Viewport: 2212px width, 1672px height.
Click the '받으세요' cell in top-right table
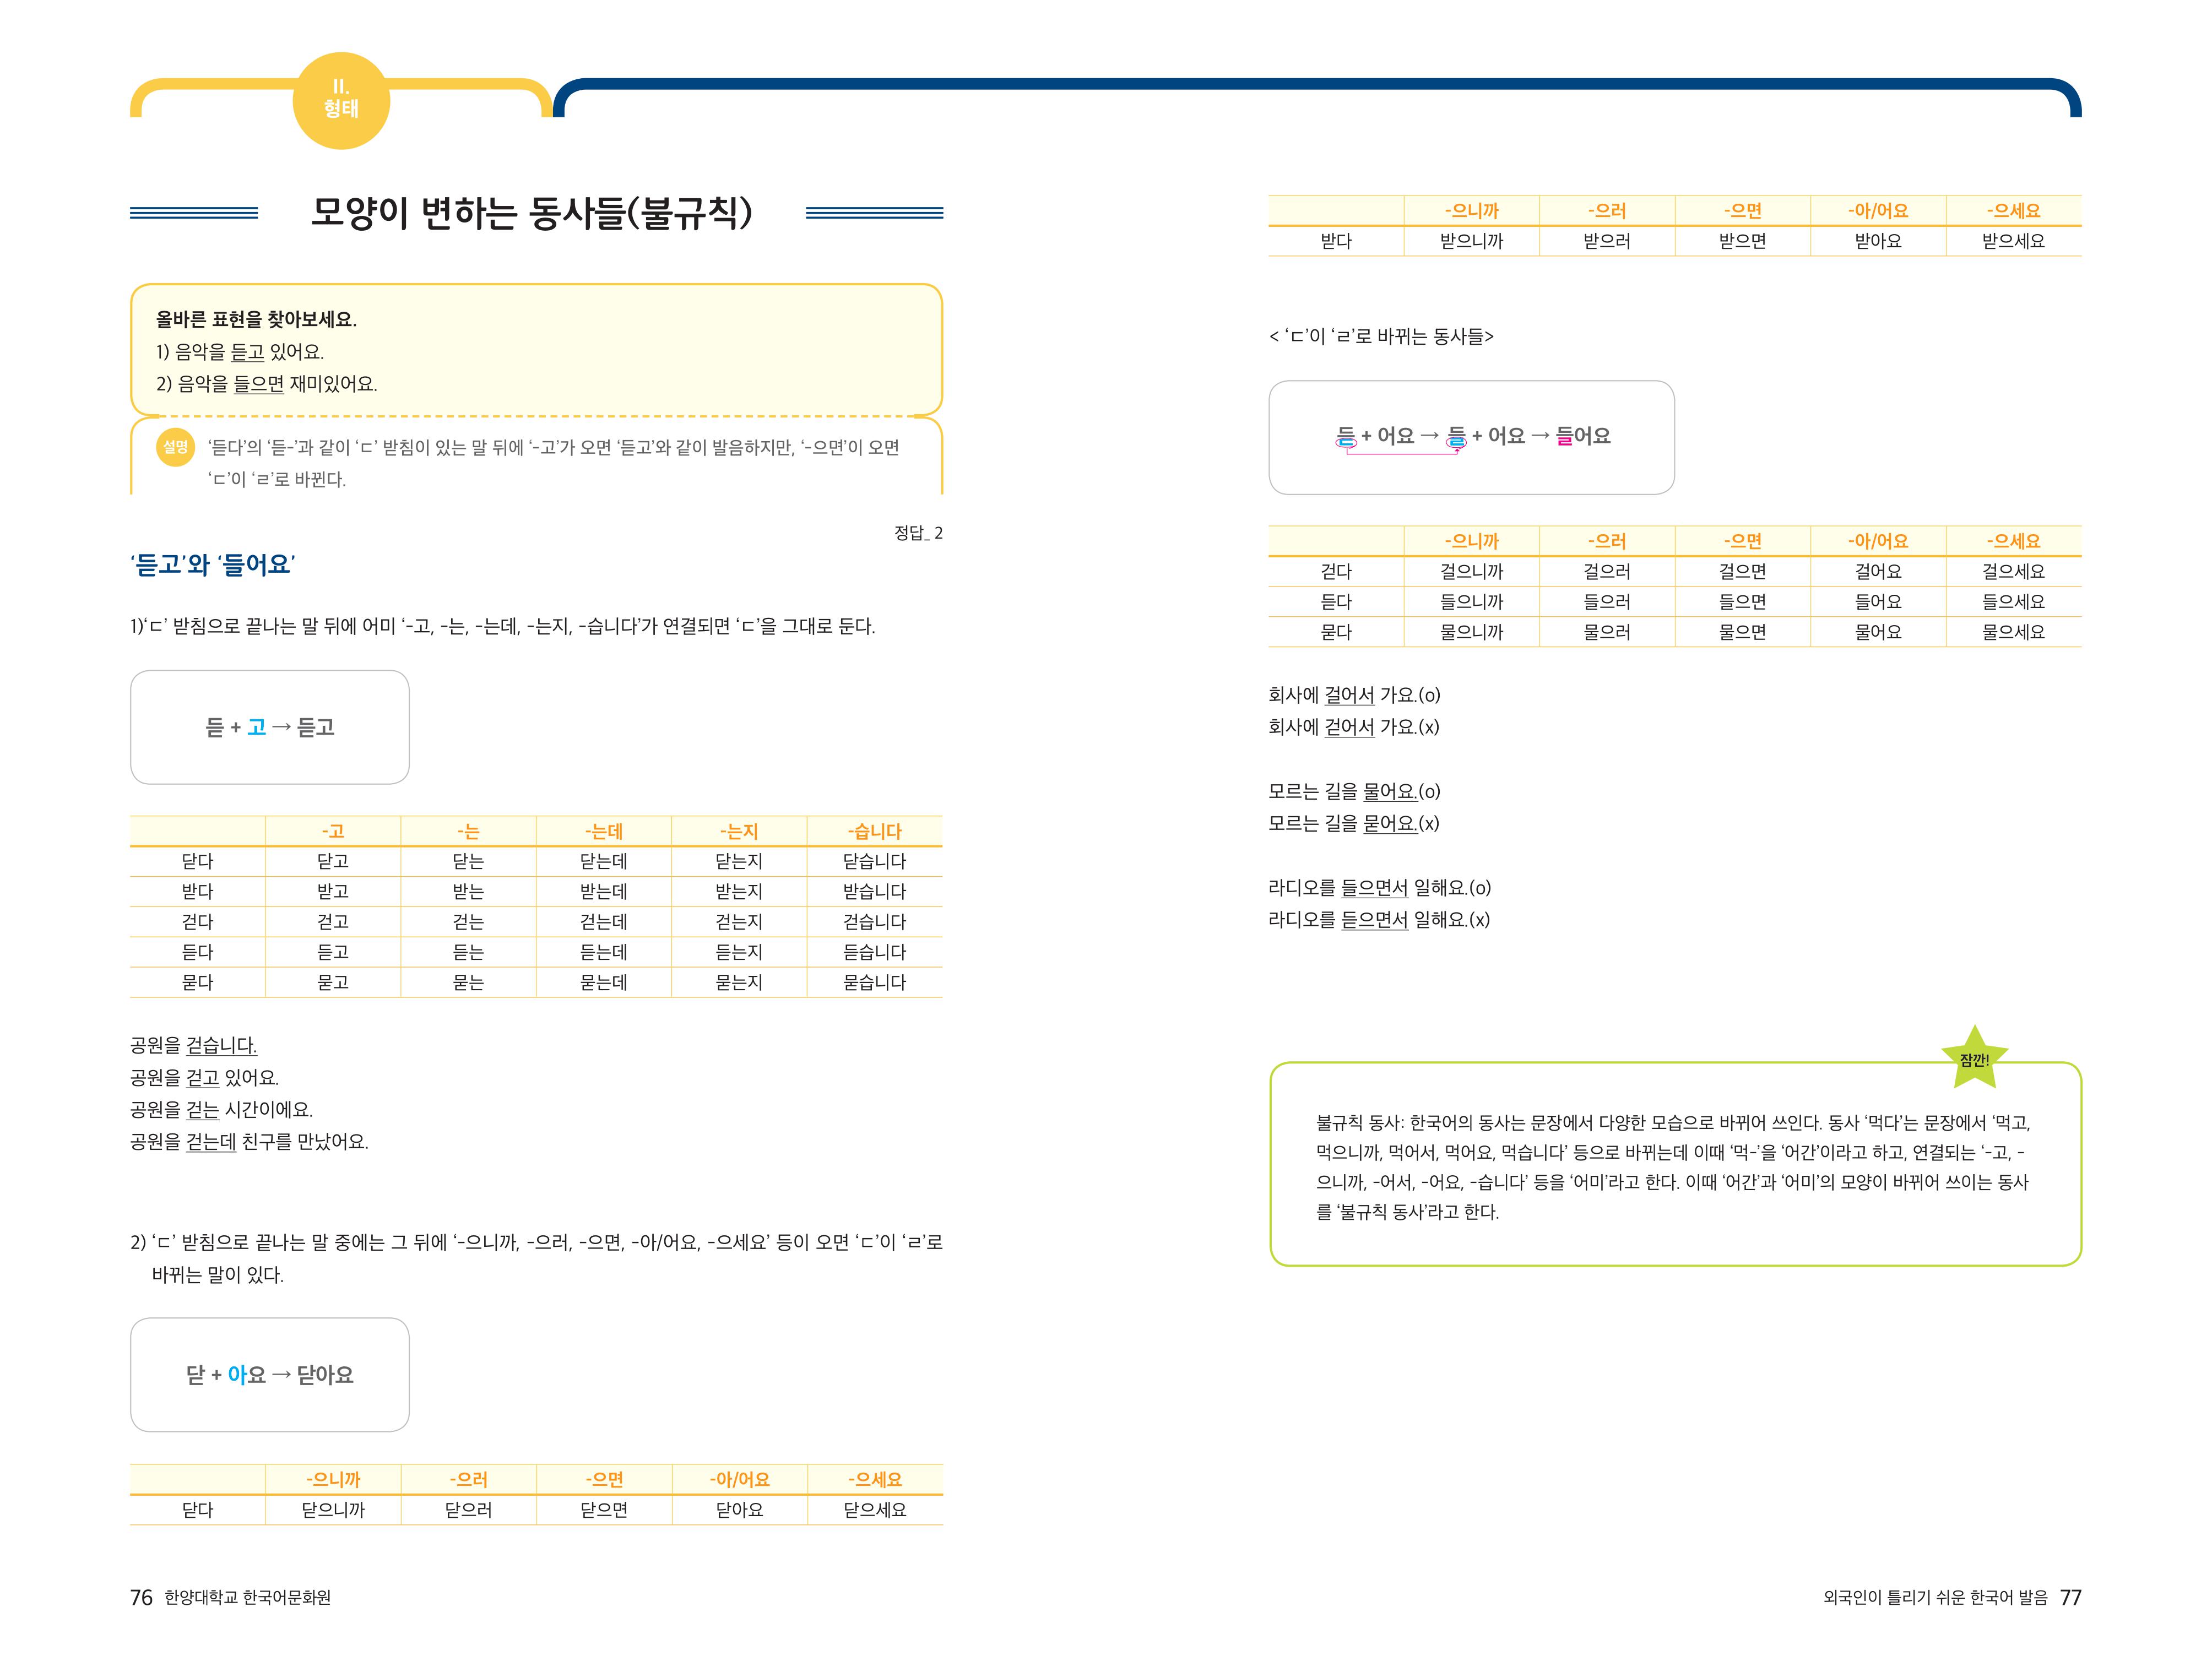point(2013,241)
